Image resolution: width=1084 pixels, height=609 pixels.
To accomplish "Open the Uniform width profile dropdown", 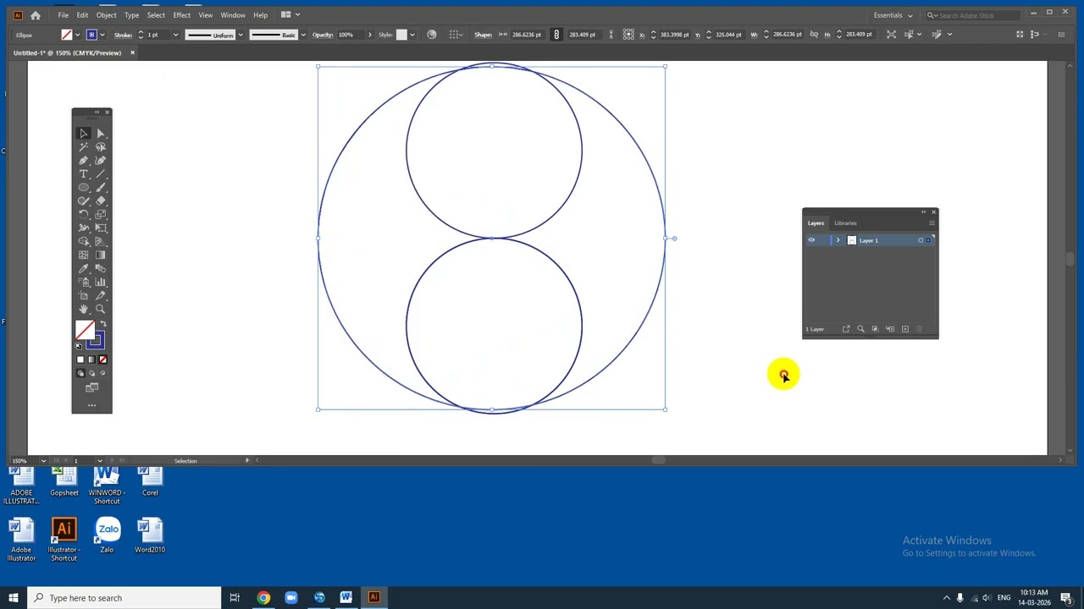I will pyautogui.click(x=241, y=35).
